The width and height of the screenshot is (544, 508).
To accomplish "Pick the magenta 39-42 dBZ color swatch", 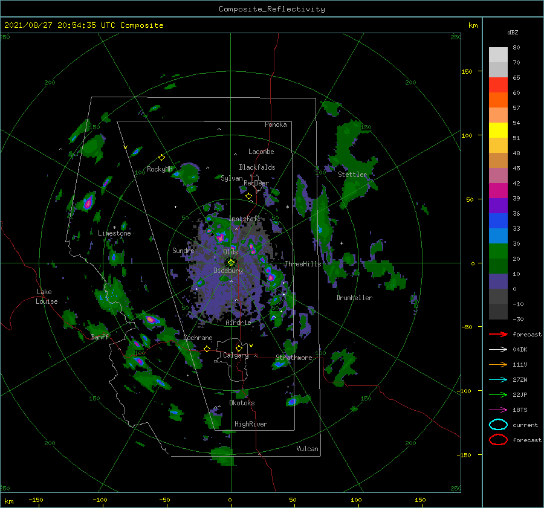I will pos(498,191).
